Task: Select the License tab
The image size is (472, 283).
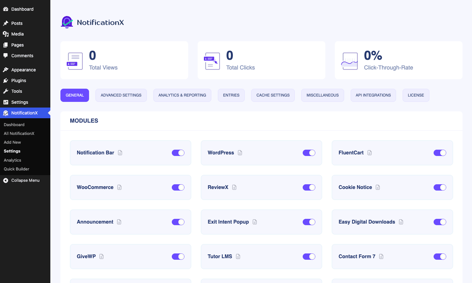Action: click(416, 95)
